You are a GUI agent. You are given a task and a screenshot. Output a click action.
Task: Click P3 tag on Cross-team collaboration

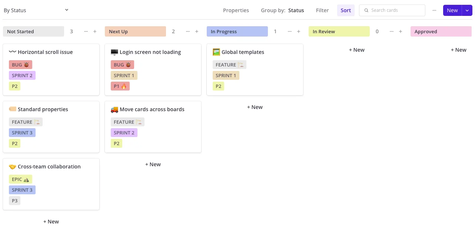14,201
